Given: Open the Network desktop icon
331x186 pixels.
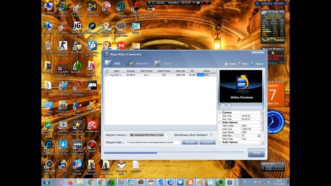Looking at the screenshot, I should [48, 28].
